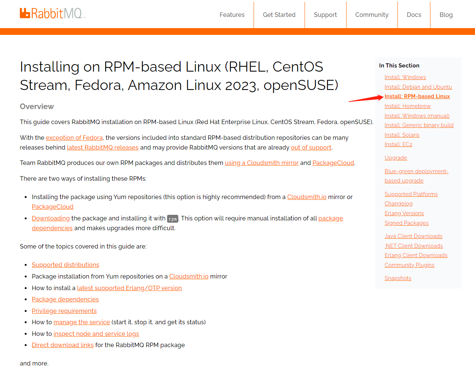The height and width of the screenshot is (376, 475).
Task: Click Cloudsmith.io link in Yum repositories bullet
Action: pos(307,197)
